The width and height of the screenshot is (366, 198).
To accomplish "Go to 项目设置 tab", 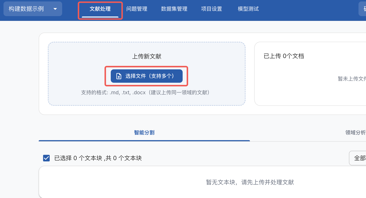I will click(211, 9).
